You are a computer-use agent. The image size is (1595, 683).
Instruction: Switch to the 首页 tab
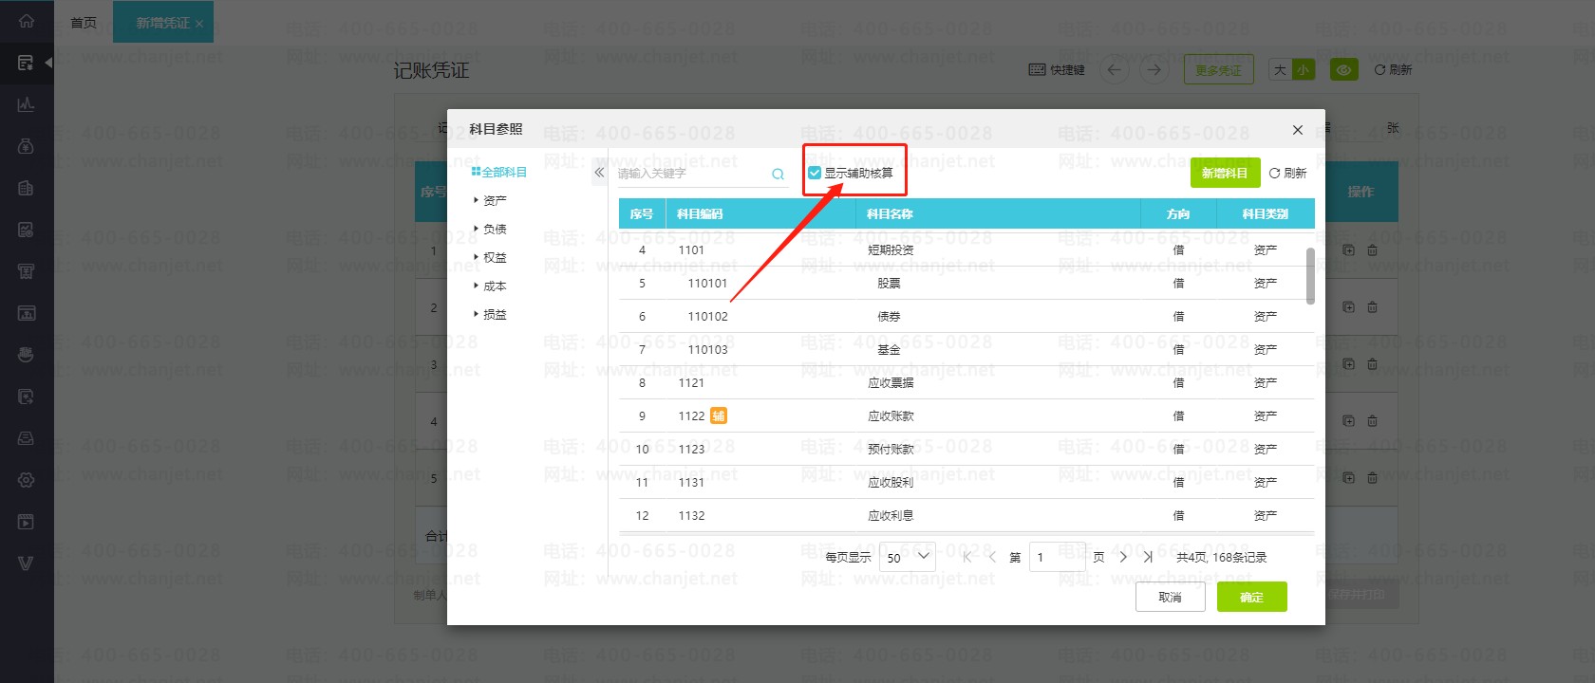84,22
